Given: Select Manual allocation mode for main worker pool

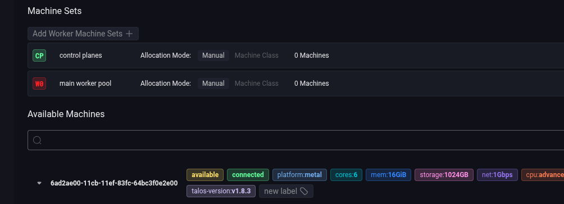Looking at the screenshot, I should pyautogui.click(x=213, y=84).
